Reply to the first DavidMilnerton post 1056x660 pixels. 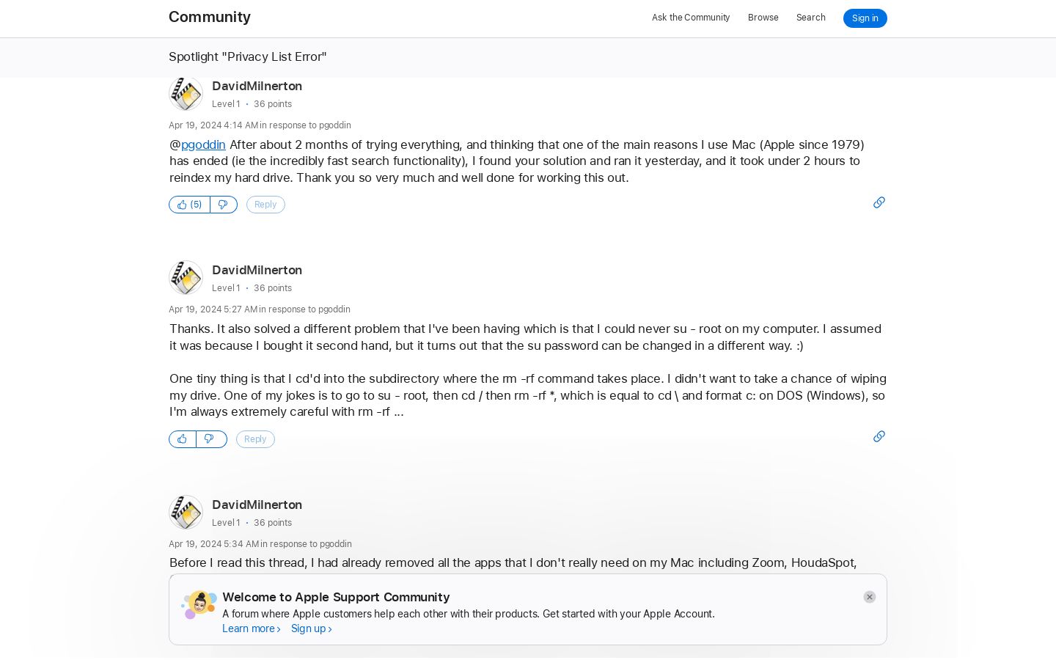pos(265,205)
